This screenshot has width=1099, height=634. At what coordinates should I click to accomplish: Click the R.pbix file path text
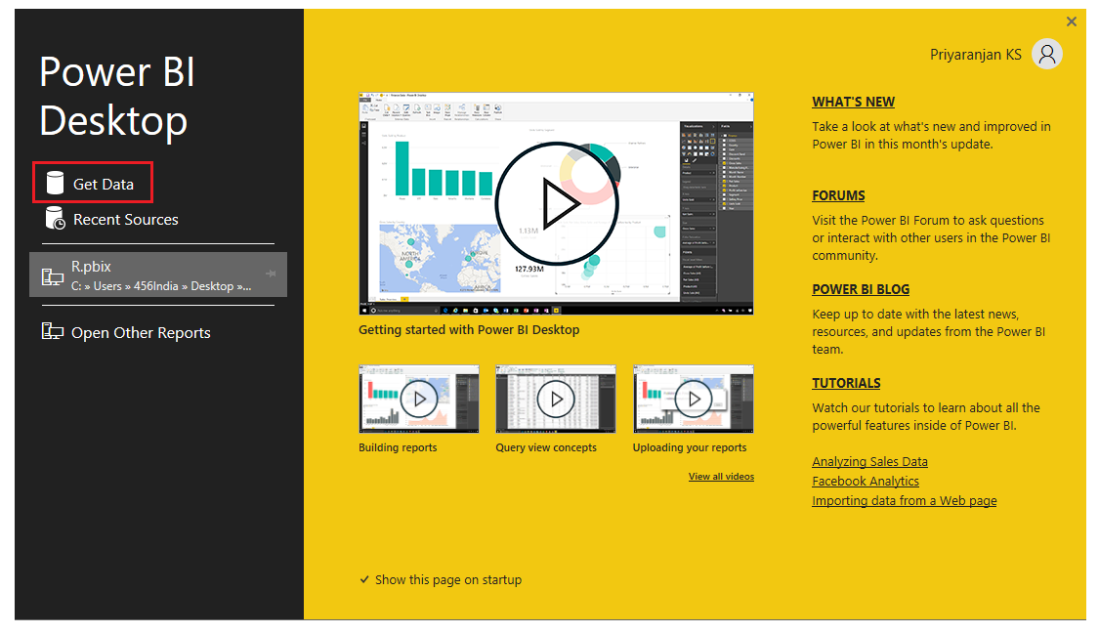[161, 286]
